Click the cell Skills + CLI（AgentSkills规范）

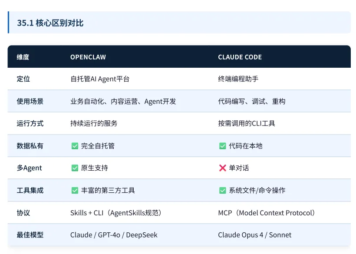click(116, 213)
